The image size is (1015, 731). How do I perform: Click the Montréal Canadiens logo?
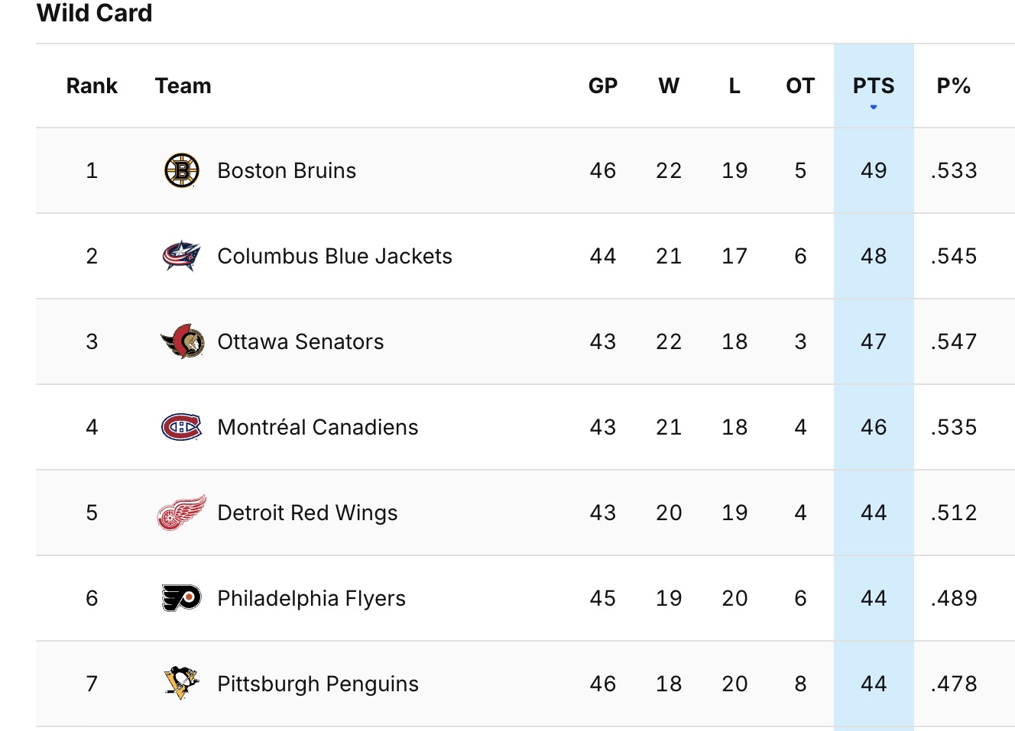click(x=182, y=427)
